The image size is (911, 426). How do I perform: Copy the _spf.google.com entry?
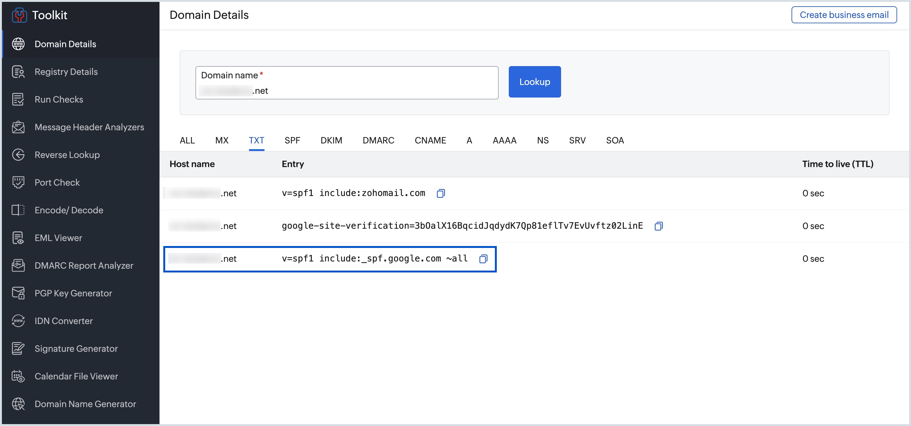point(483,259)
